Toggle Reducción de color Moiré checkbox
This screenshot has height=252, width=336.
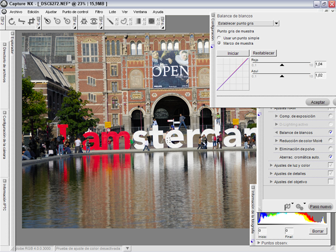click(330, 141)
